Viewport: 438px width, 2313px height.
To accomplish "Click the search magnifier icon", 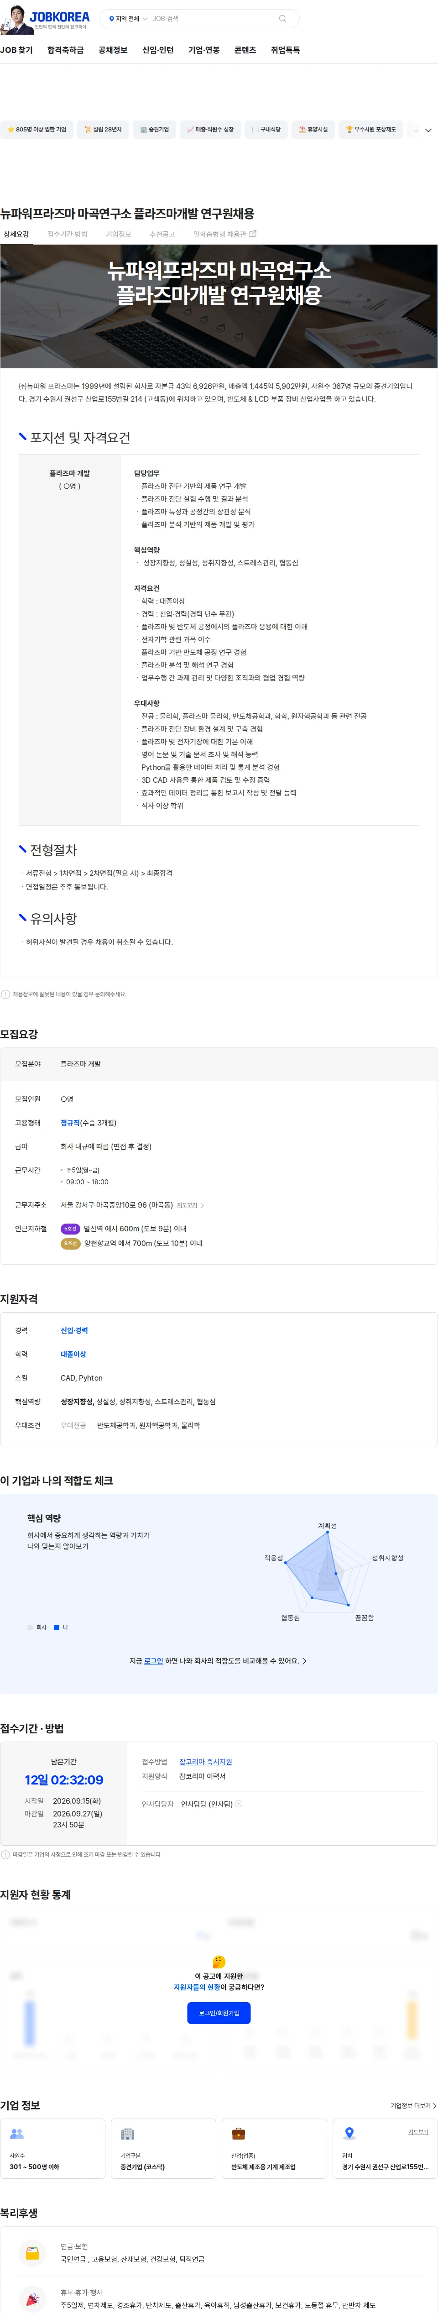I will pyautogui.click(x=283, y=19).
